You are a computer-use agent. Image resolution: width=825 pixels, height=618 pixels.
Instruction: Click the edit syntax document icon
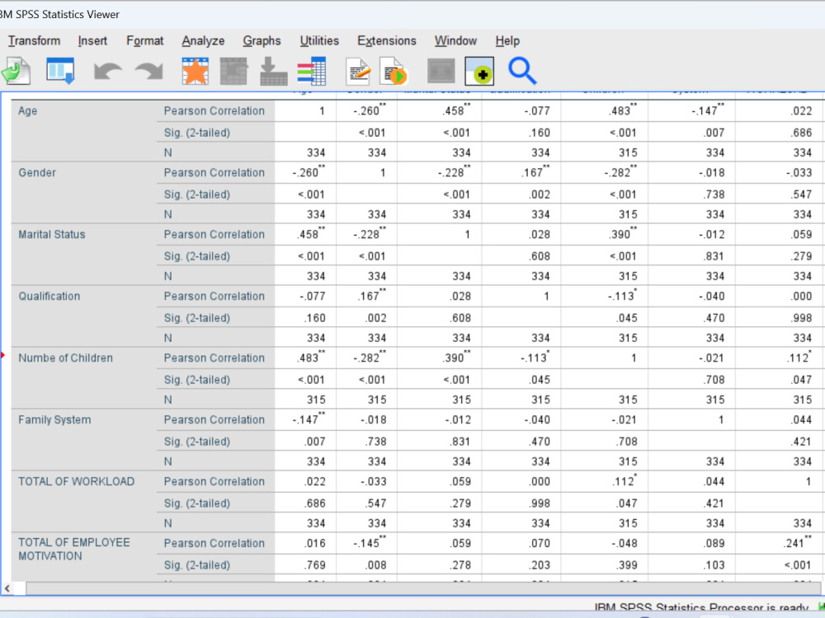click(x=357, y=71)
